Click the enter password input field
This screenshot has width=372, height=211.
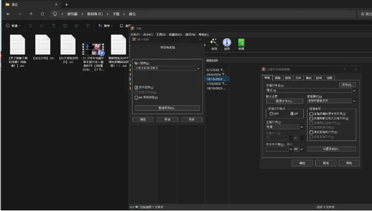pyautogui.click(x=165, y=68)
